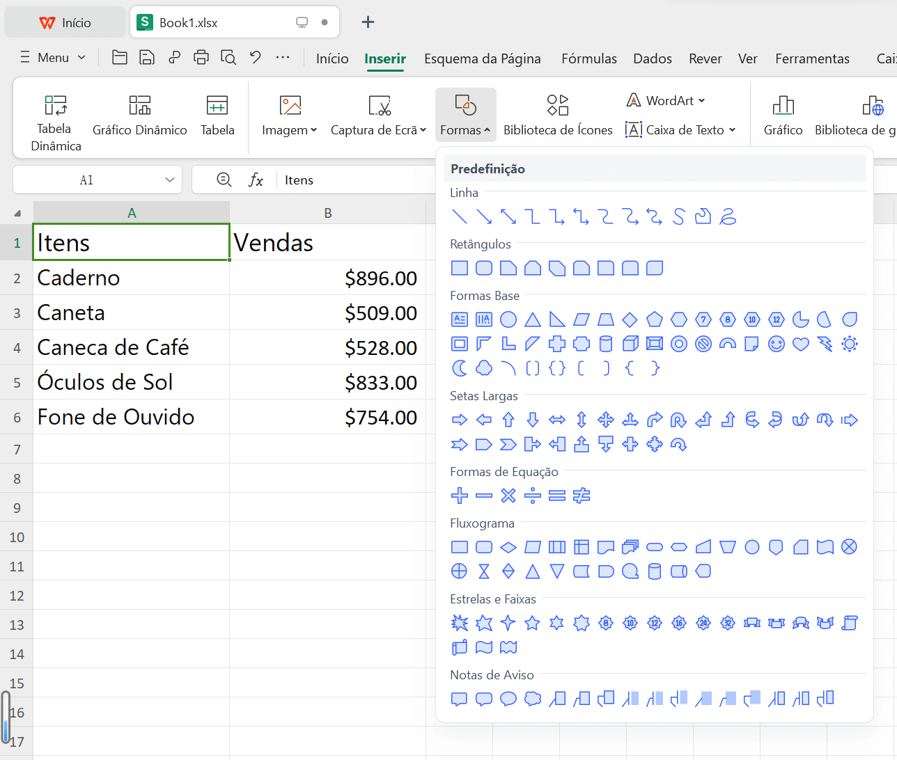897x760 pixels.
Task: Click the Save icon in toolbar
Action: click(x=147, y=58)
